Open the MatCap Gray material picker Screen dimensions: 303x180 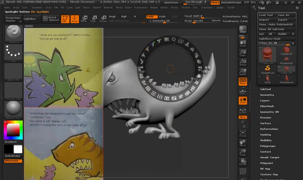(13, 110)
